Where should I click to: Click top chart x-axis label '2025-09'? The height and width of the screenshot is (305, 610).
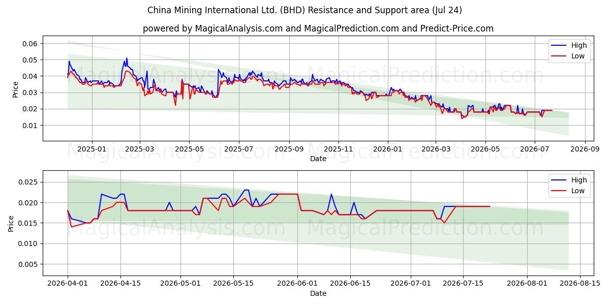click(x=289, y=149)
